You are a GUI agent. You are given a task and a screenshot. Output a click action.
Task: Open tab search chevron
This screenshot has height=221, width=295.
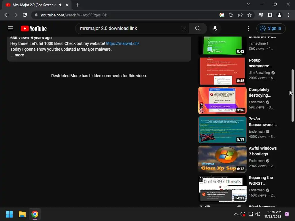tap(249, 4)
